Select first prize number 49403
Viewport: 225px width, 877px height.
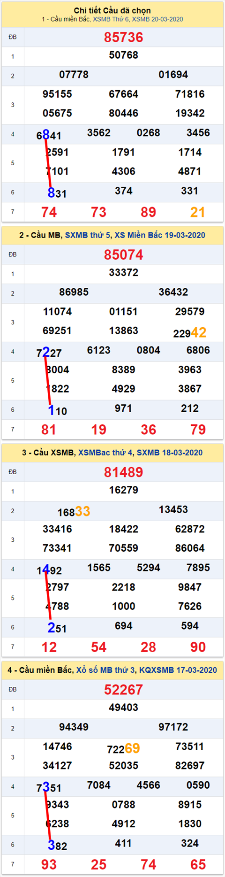coord(124,707)
